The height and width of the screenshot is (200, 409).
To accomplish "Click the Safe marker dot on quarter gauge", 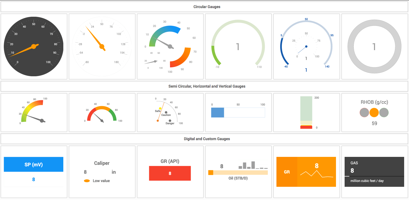I will click(160, 108).
